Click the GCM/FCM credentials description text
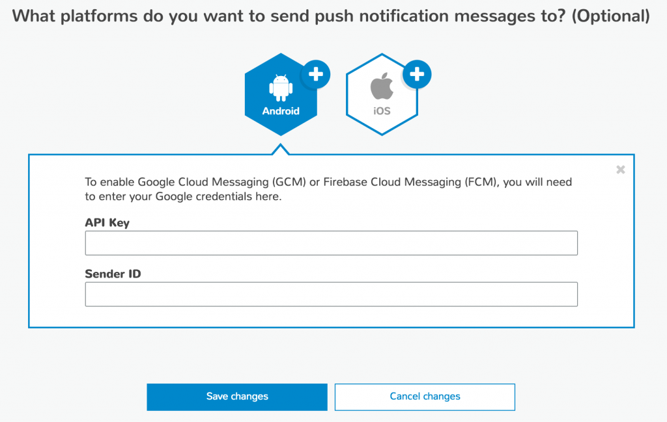This screenshot has height=422, width=667. tap(328, 189)
